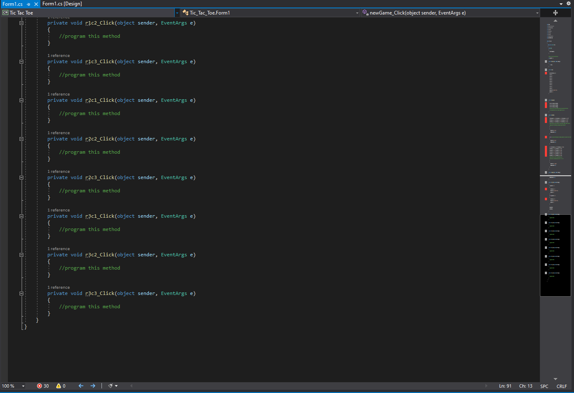Click the top red error marker on the scrollbar
The height and width of the screenshot is (393, 574).
[x=546, y=73]
